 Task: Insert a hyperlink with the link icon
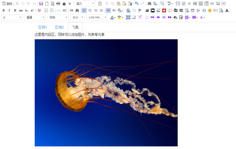click(x=128, y=11)
